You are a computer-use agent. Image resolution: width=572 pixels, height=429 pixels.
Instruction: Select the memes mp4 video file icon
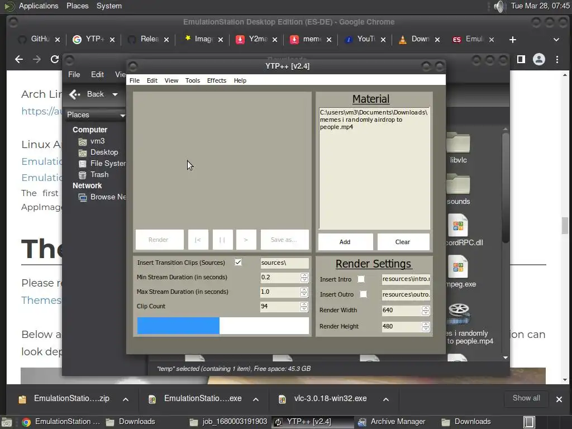tap(459, 314)
